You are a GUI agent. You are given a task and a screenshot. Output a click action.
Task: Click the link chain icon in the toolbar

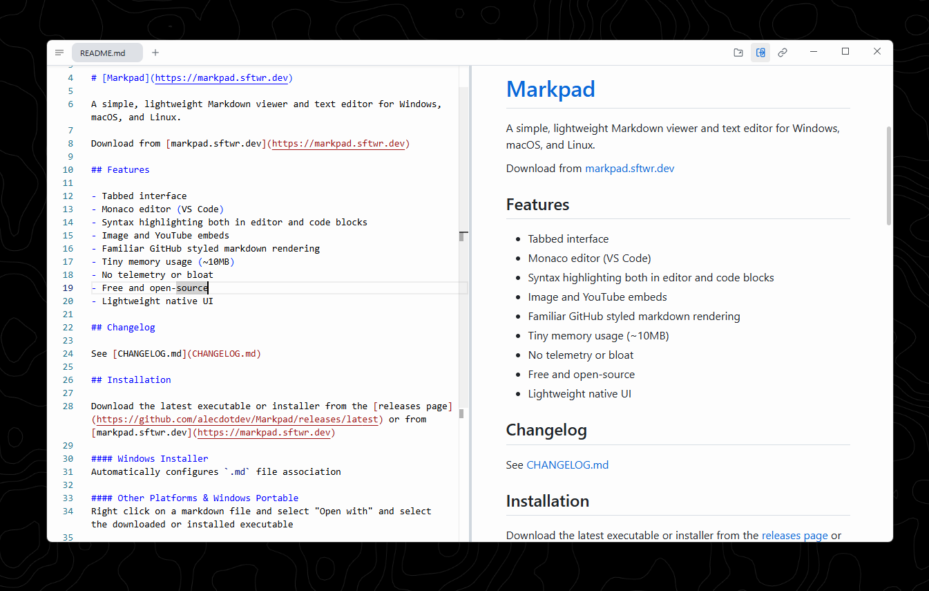coord(783,52)
